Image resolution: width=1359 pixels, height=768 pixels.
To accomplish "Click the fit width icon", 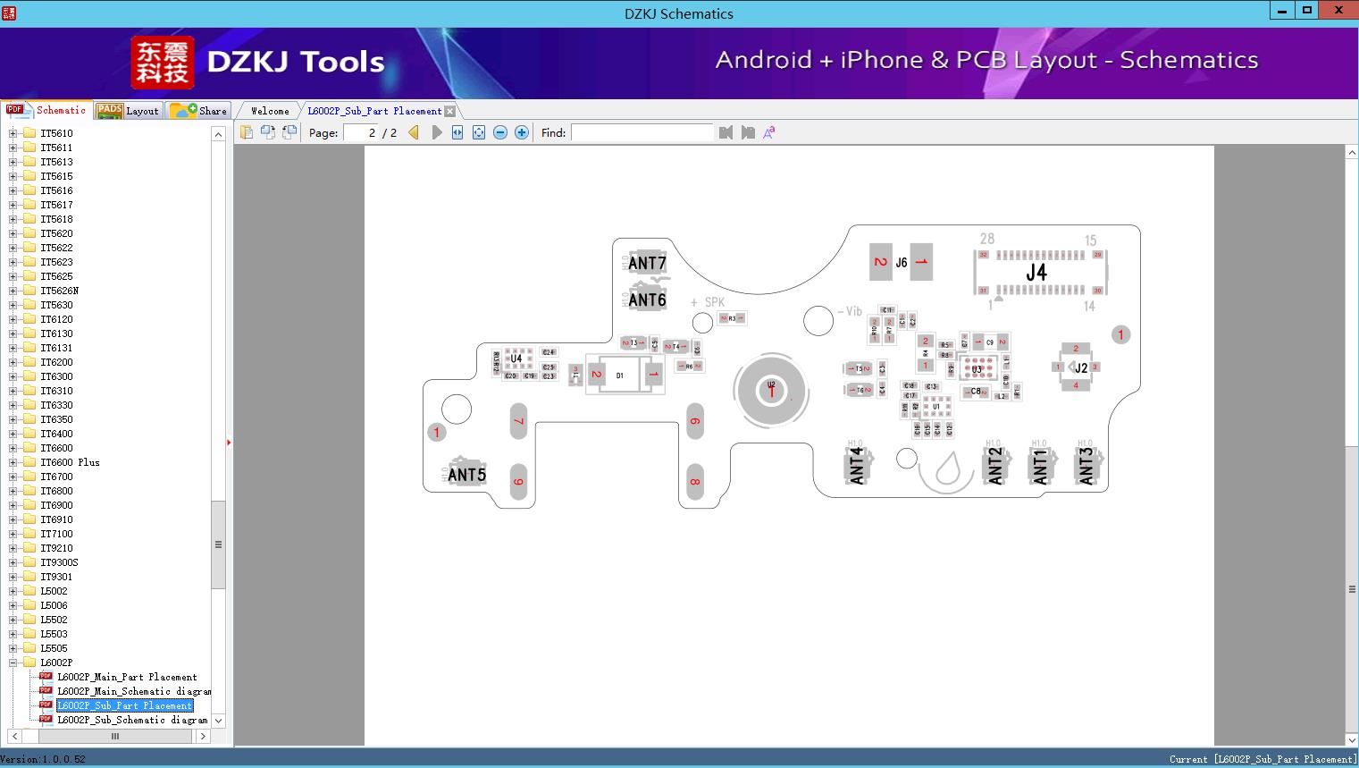I will pos(457,132).
